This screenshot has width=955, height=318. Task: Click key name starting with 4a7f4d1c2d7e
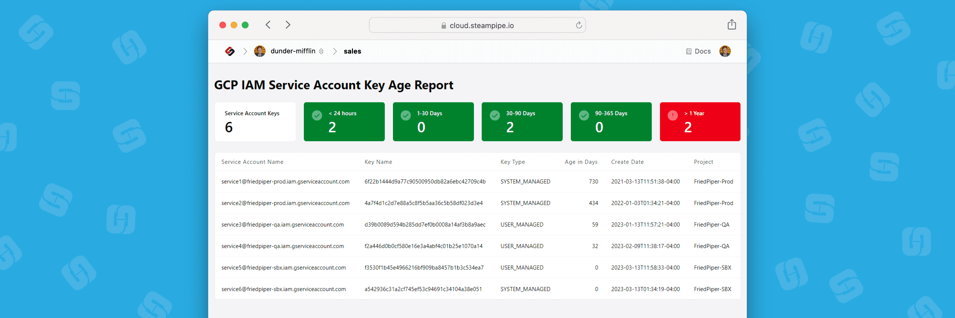tap(423, 203)
